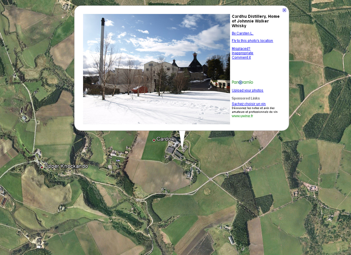Click the Cardhu Distillery snowy photo
This screenshot has height=255, width=351.
(156, 69)
